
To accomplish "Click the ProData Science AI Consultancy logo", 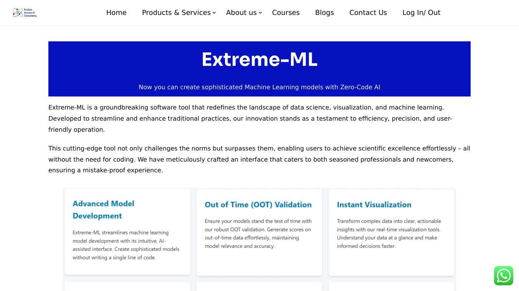I will click(25, 13).
